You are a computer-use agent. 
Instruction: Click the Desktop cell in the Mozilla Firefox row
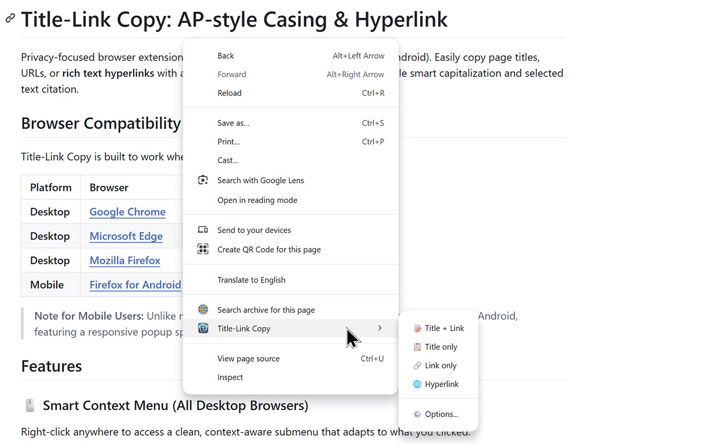click(x=50, y=260)
